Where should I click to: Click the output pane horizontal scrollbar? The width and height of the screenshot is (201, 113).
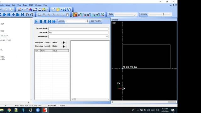point(90,99)
